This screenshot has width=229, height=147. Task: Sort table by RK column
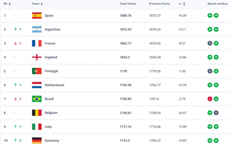tap(7, 4)
